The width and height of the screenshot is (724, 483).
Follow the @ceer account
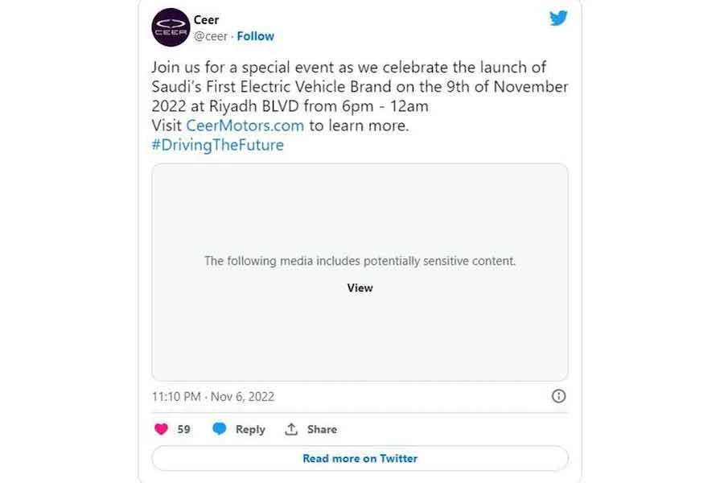tap(255, 36)
